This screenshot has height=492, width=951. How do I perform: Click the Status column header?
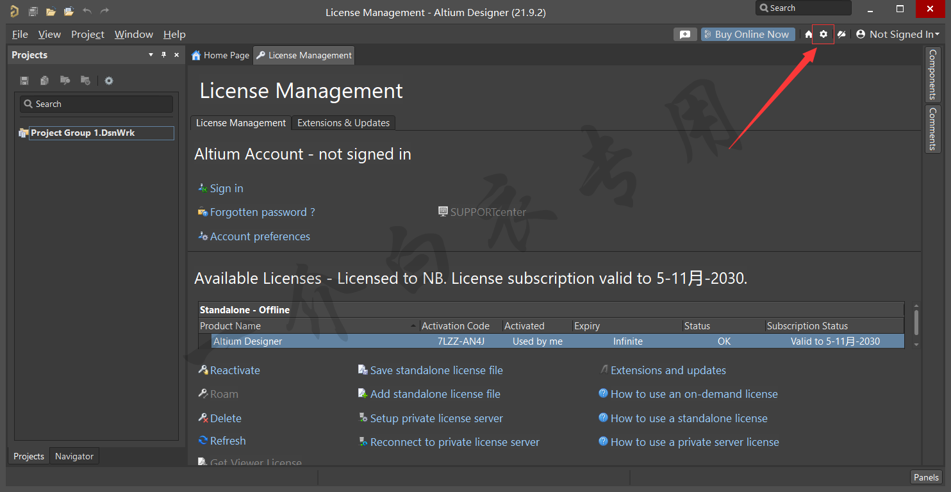coord(724,326)
